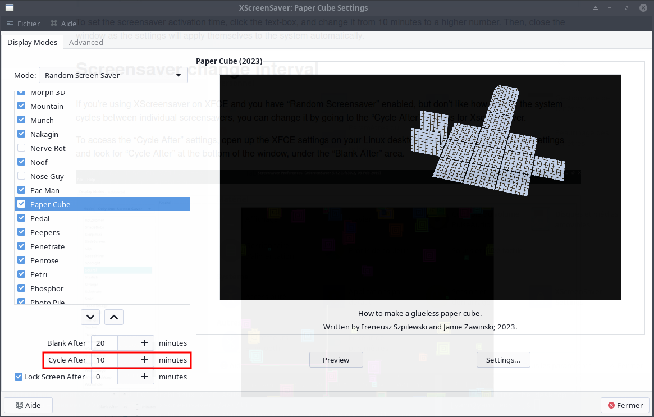Click the minus button for Blank After
This screenshot has width=654, height=417.
(127, 343)
